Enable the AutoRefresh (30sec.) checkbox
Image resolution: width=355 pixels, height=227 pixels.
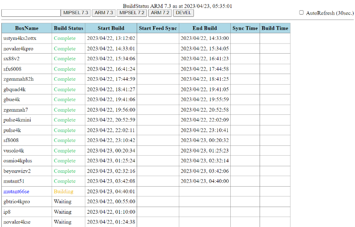point(301,13)
